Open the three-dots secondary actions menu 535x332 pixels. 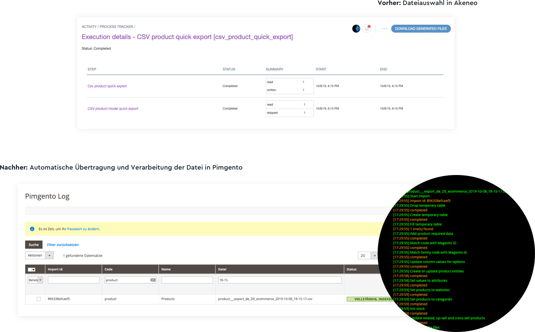tap(384, 29)
